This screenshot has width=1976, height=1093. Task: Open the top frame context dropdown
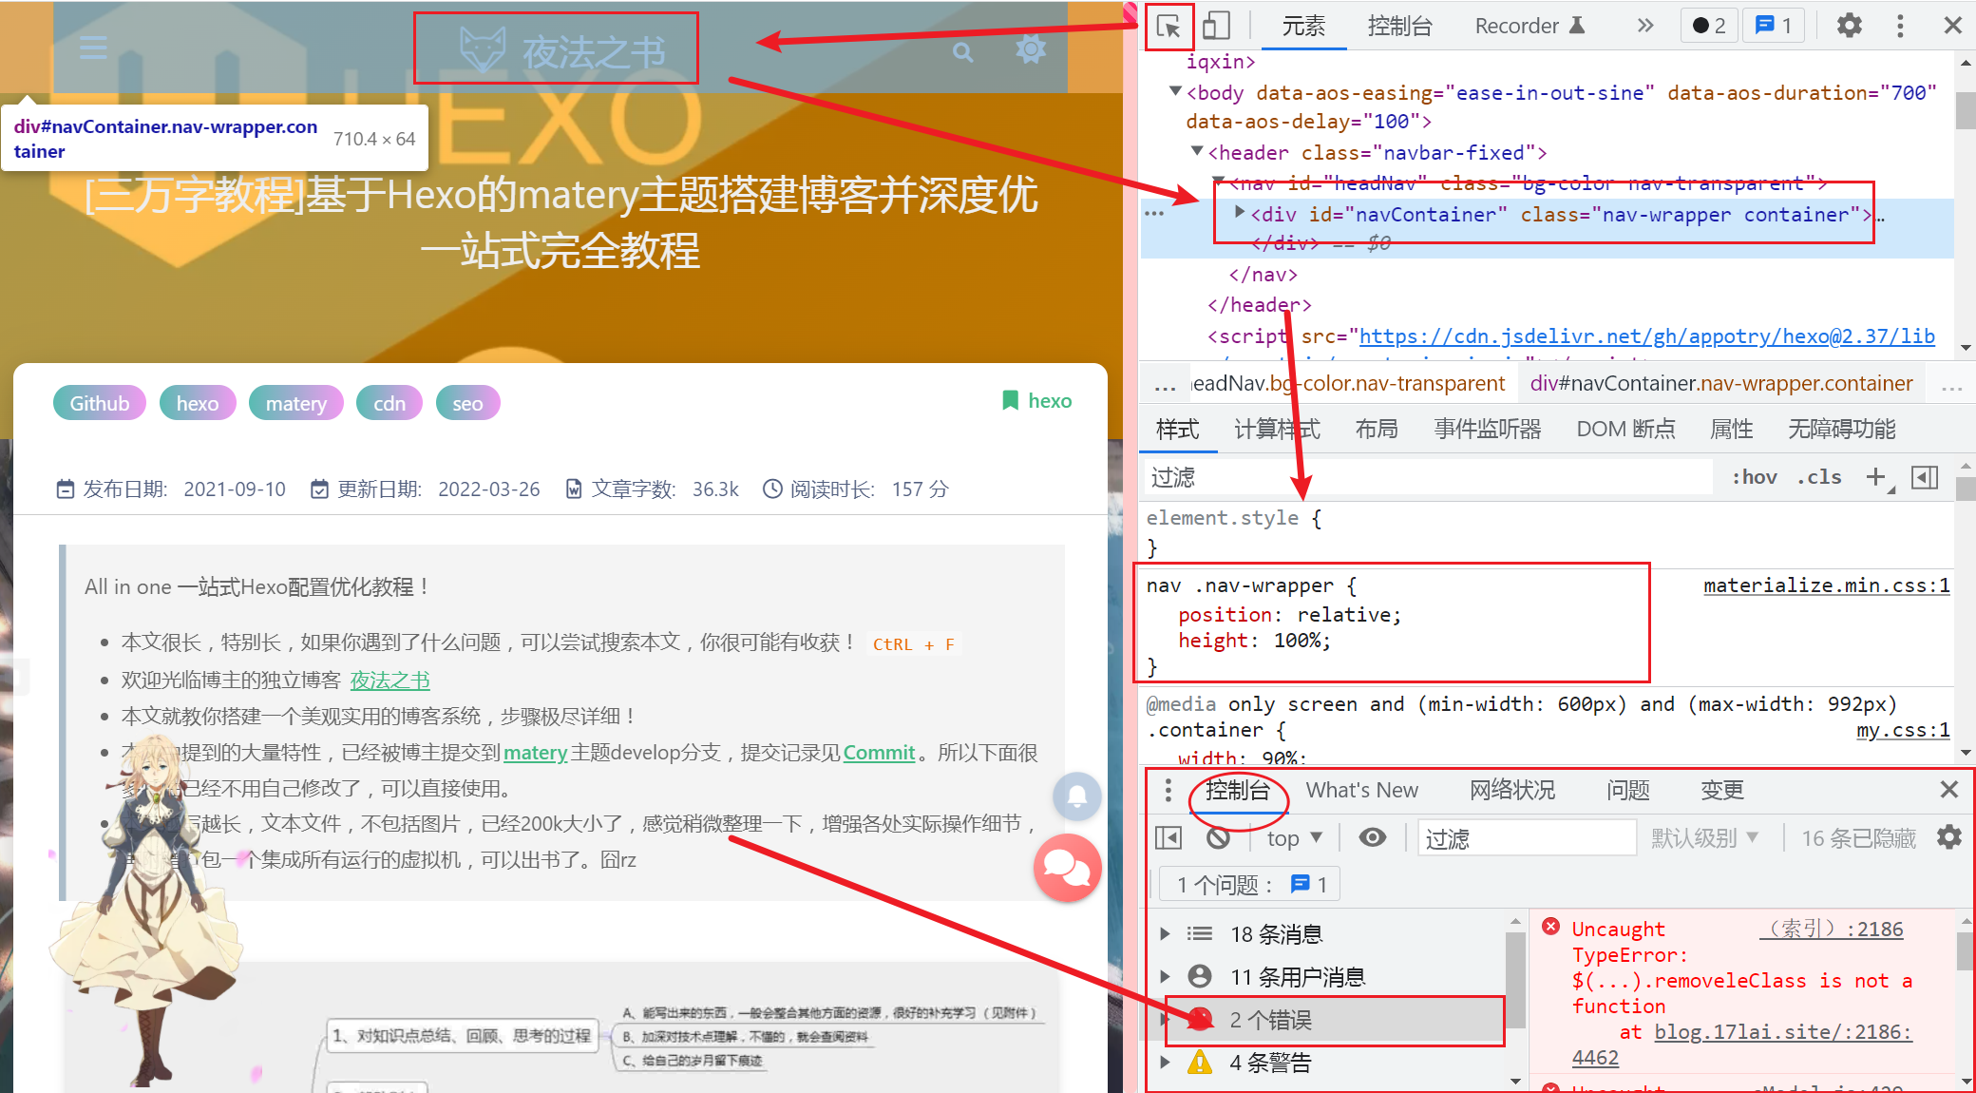pos(1292,837)
